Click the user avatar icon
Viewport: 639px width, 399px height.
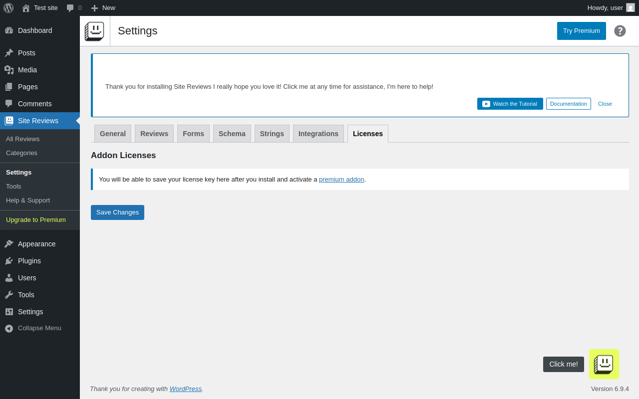coord(631,8)
